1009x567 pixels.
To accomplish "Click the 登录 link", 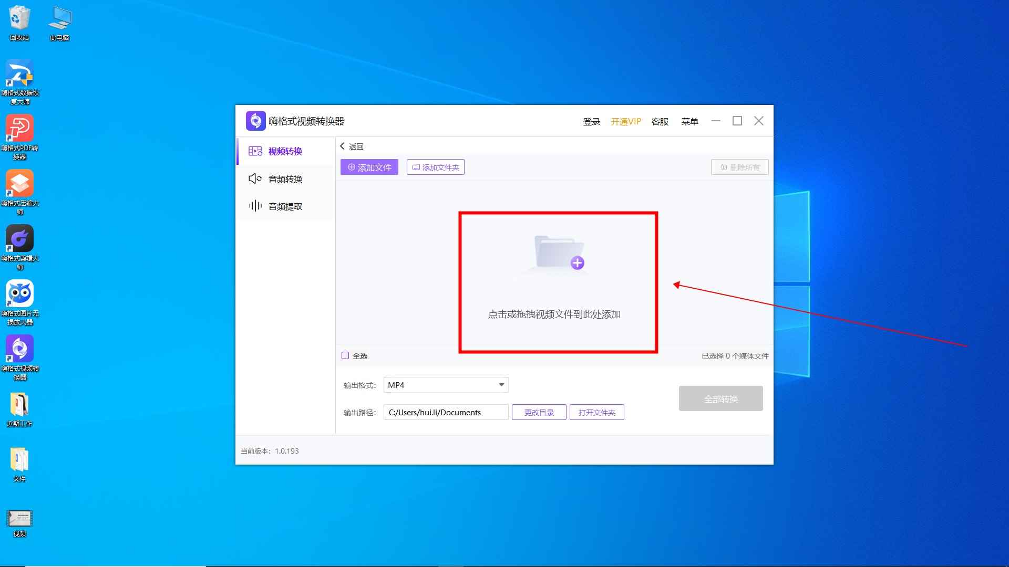I will pyautogui.click(x=591, y=121).
